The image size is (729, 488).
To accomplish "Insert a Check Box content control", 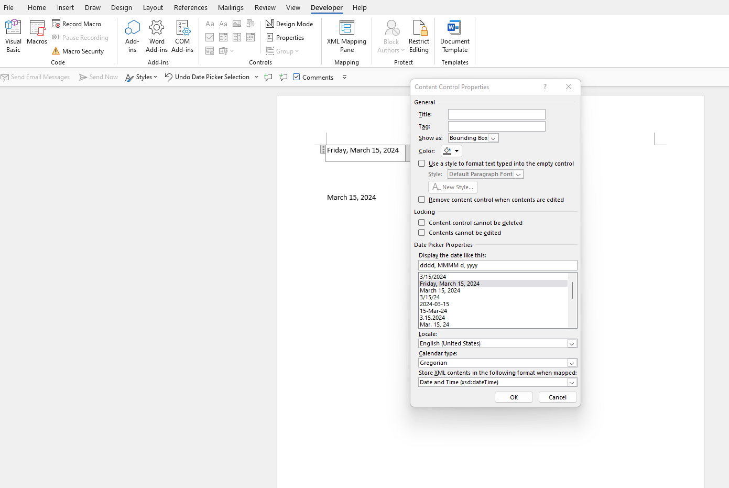I will click(210, 37).
